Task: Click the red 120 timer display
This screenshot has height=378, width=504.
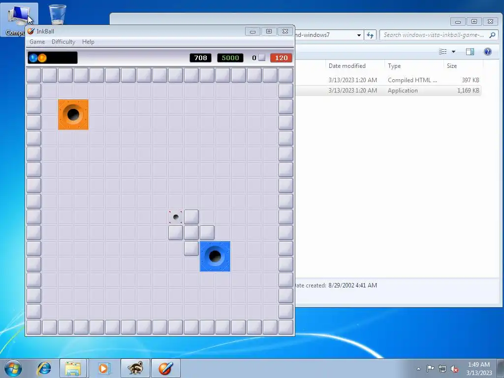Action: pos(281,58)
